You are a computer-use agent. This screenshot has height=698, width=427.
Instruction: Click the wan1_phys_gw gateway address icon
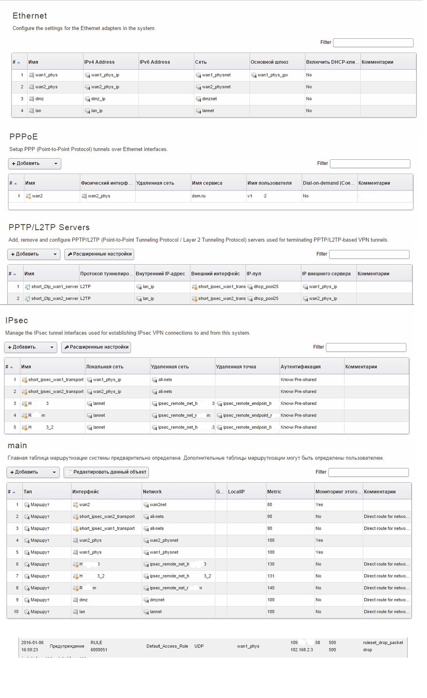[x=254, y=75]
